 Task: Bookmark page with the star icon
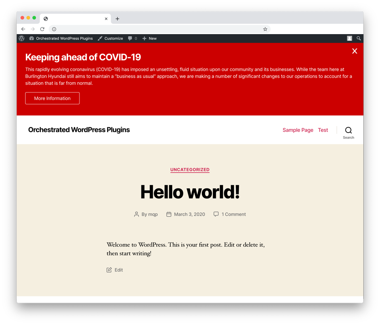tap(265, 29)
